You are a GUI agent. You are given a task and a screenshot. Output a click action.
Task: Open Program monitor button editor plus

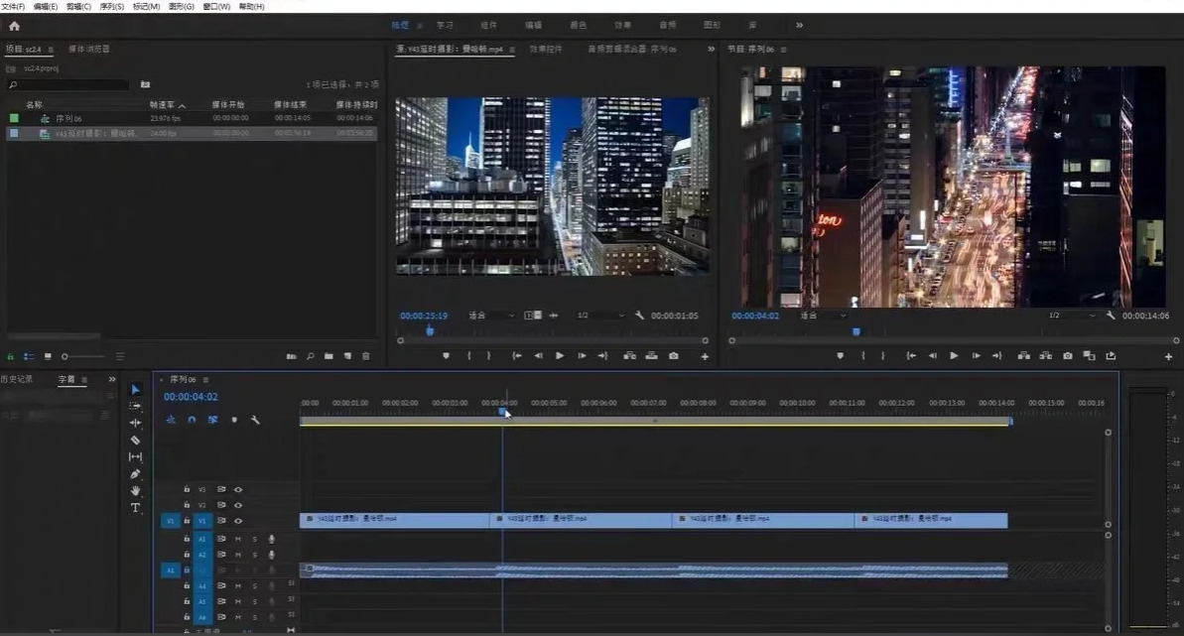(x=1168, y=356)
